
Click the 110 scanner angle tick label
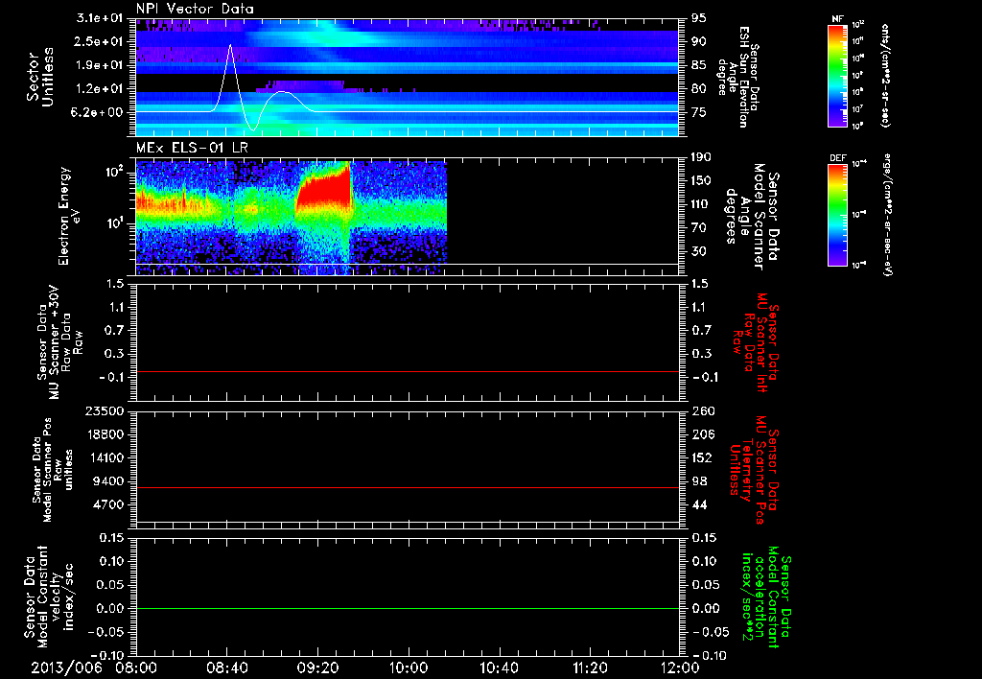pyautogui.click(x=701, y=204)
